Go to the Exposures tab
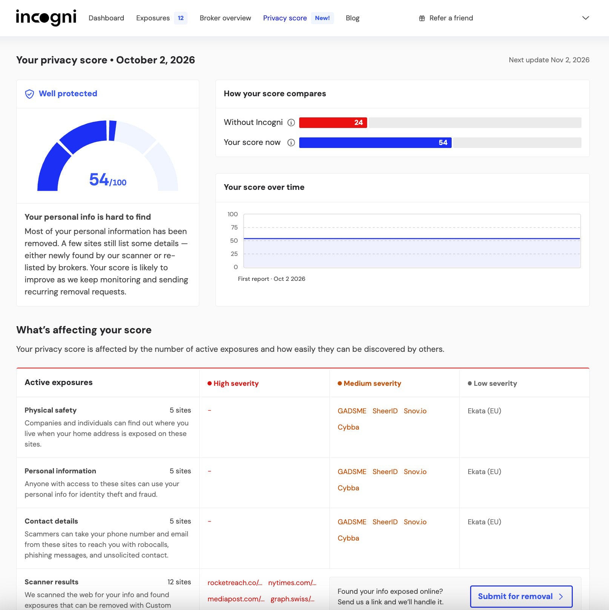Image resolution: width=609 pixels, height=610 pixels. pyautogui.click(x=153, y=18)
